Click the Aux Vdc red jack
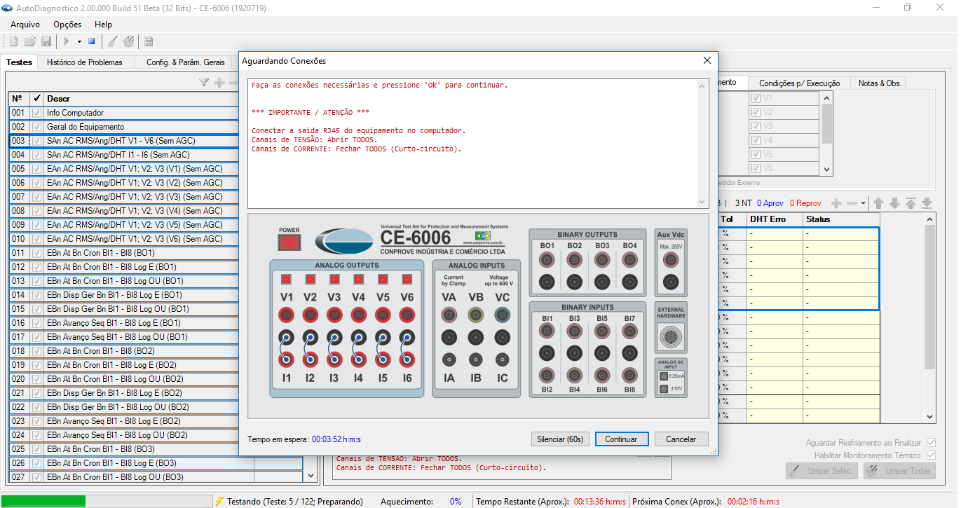The image size is (961, 508). pyautogui.click(x=670, y=261)
